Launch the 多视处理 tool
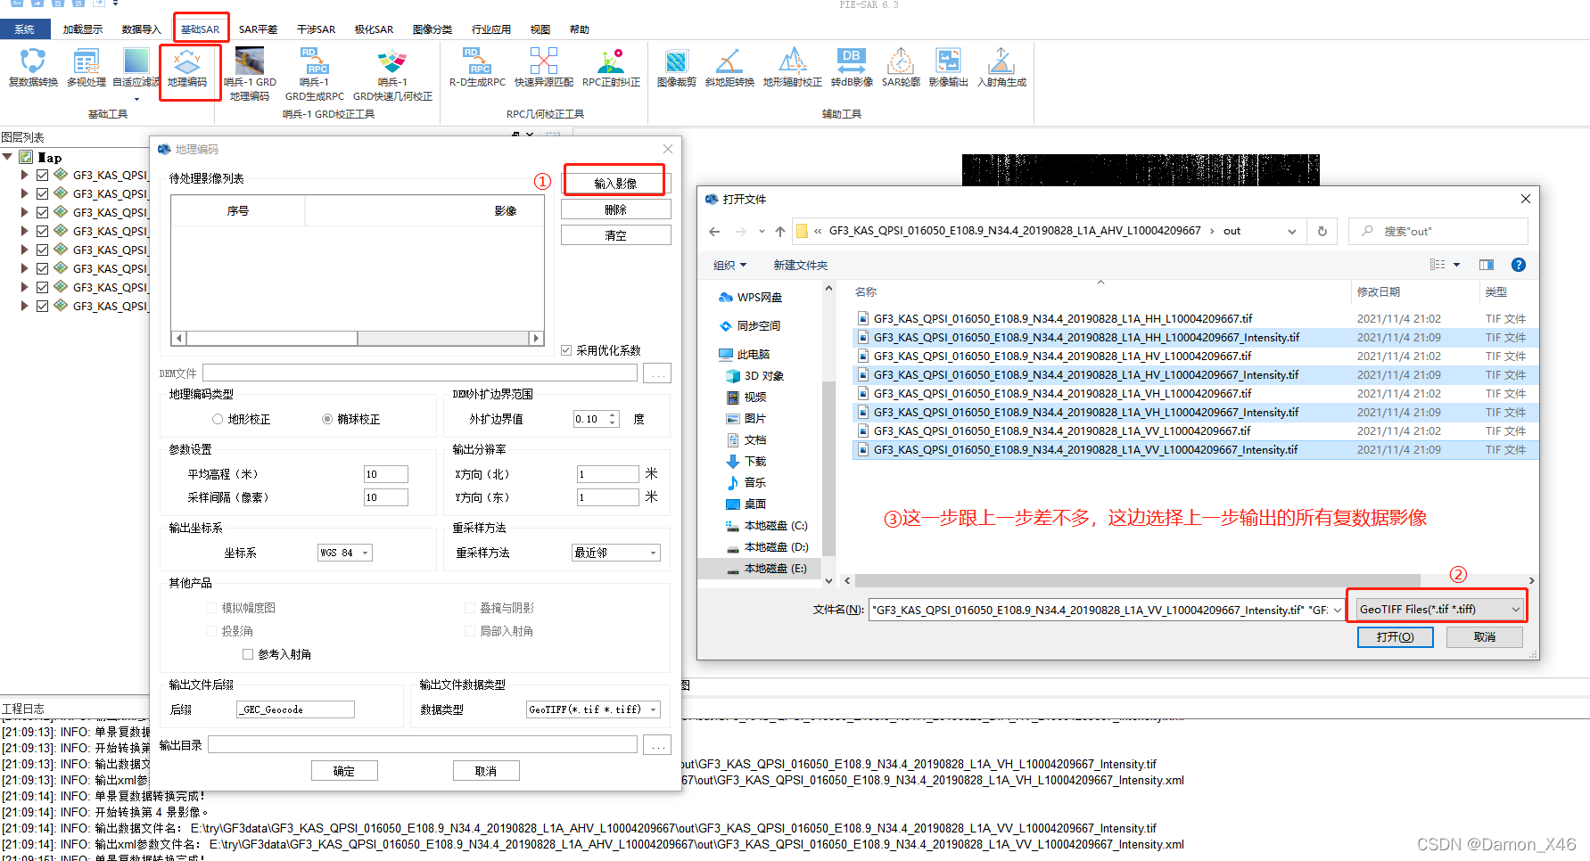Screen dimensions: 1590x861 pyautogui.click(x=86, y=68)
